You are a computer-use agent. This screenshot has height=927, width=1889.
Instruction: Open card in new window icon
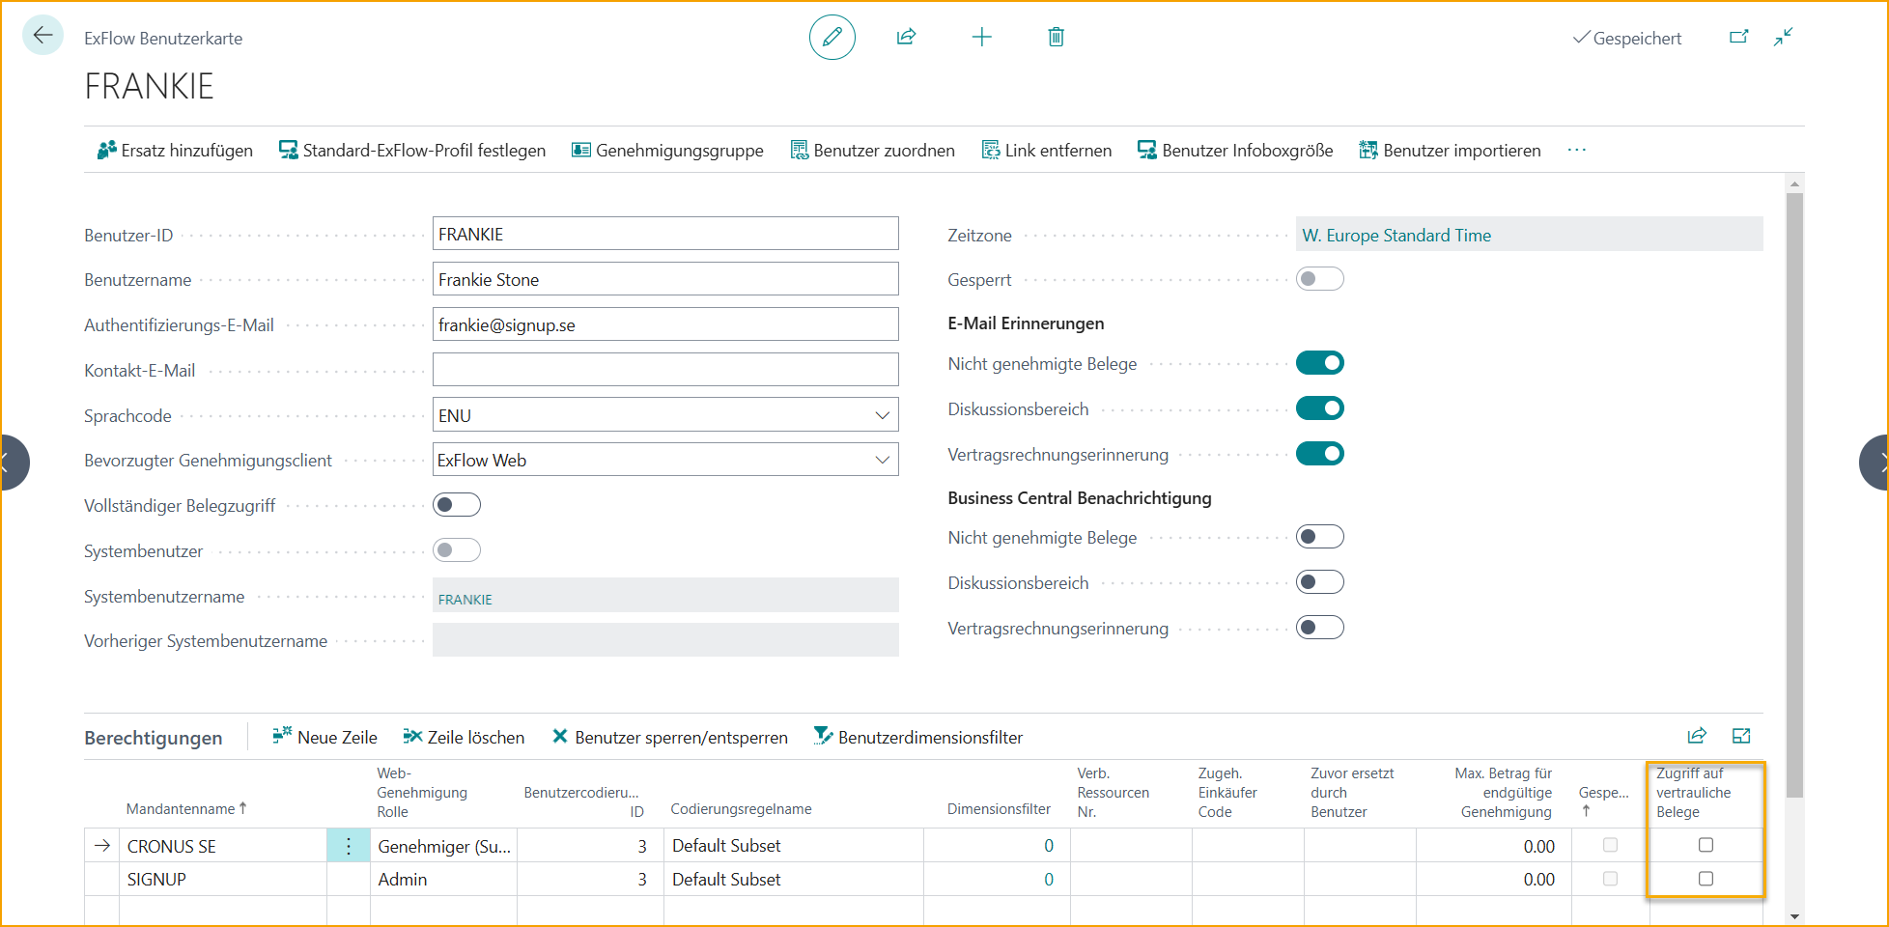point(1738,38)
